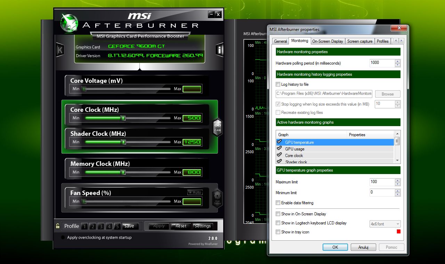Switch to the General tab
Image resolution: width=445 pixels, height=264 pixels.
click(281, 41)
